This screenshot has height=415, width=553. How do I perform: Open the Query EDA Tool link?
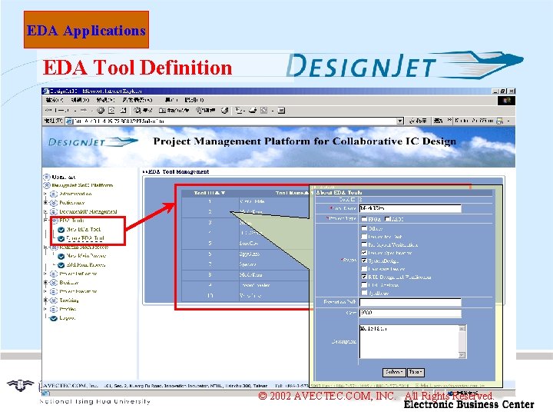click(x=85, y=238)
